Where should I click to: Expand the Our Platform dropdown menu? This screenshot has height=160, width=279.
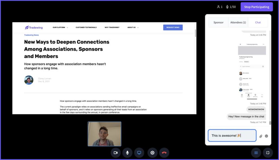click(60, 27)
